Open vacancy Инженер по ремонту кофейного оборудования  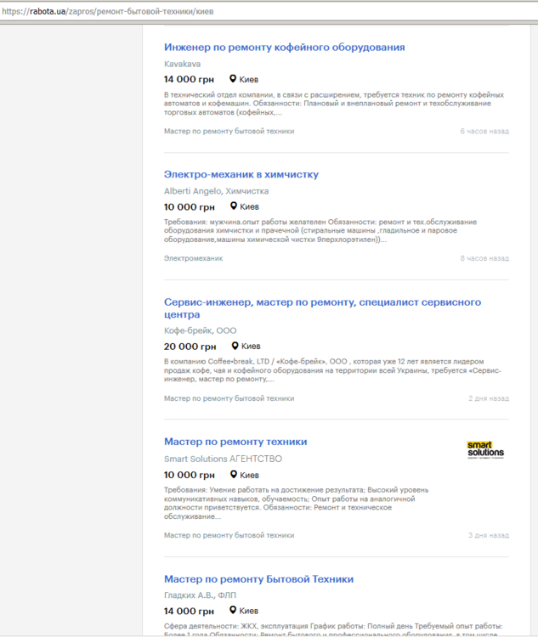tap(284, 48)
